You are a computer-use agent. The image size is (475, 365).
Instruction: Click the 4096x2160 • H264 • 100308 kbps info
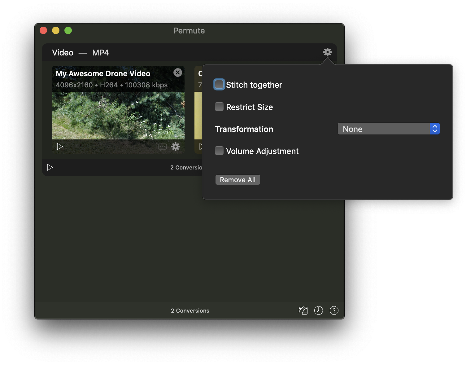tap(112, 85)
